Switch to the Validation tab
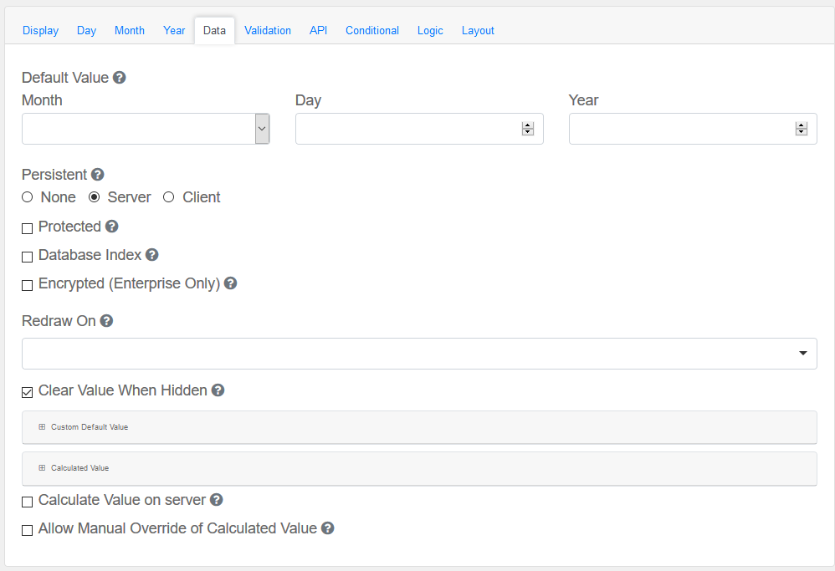 tap(268, 31)
